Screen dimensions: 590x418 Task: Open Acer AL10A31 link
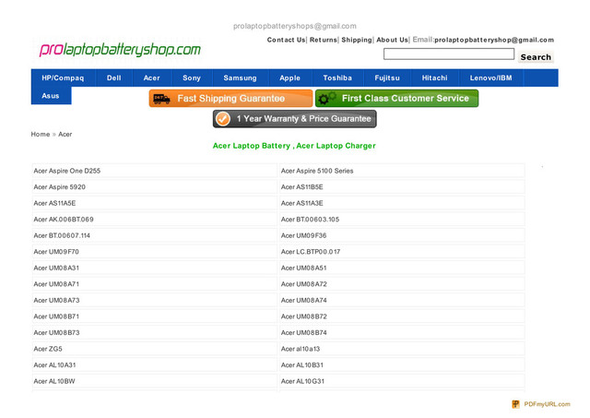[54, 365]
